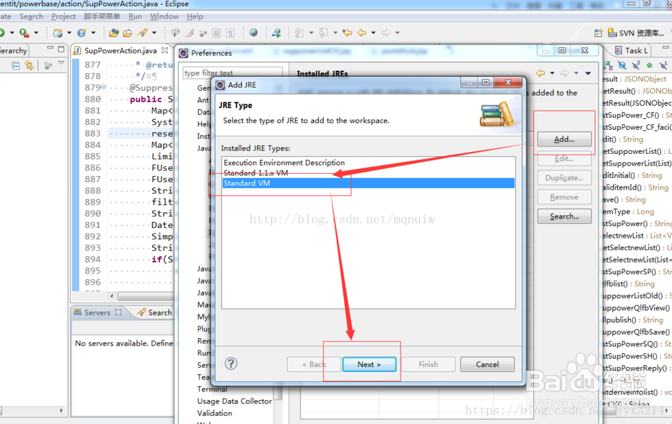Open the 脚手架菜单 menu
The height and width of the screenshot is (424, 672).
[x=102, y=16]
